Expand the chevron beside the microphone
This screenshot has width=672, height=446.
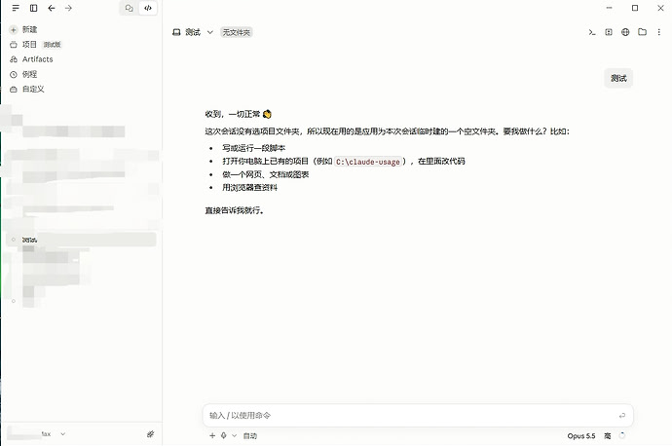[234, 435]
